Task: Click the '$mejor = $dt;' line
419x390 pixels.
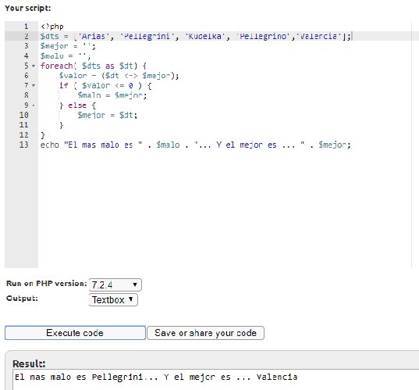Action: [x=107, y=115]
